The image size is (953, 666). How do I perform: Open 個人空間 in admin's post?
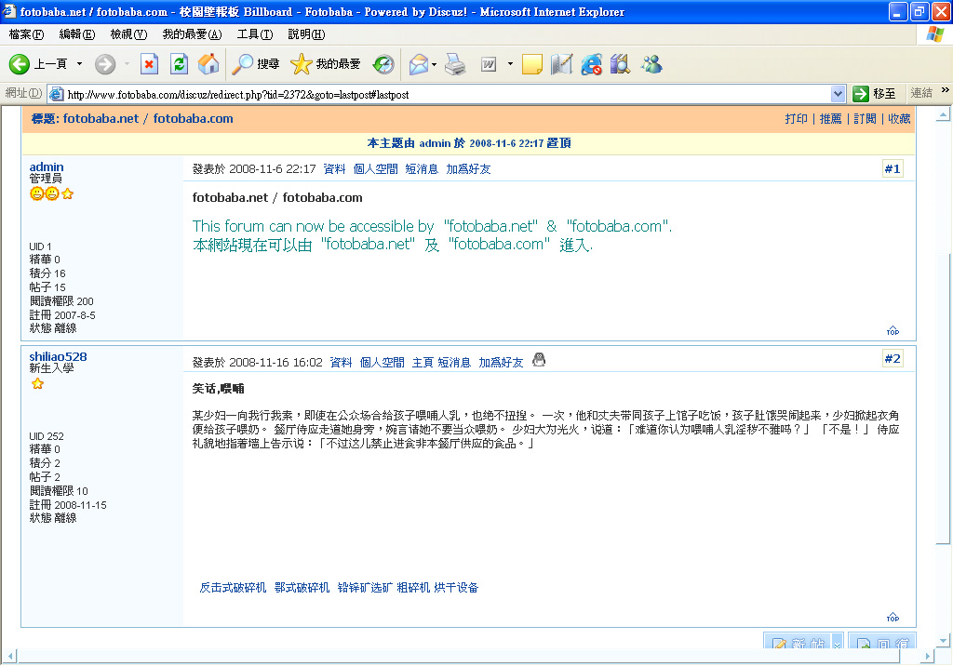pyautogui.click(x=376, y=169)
